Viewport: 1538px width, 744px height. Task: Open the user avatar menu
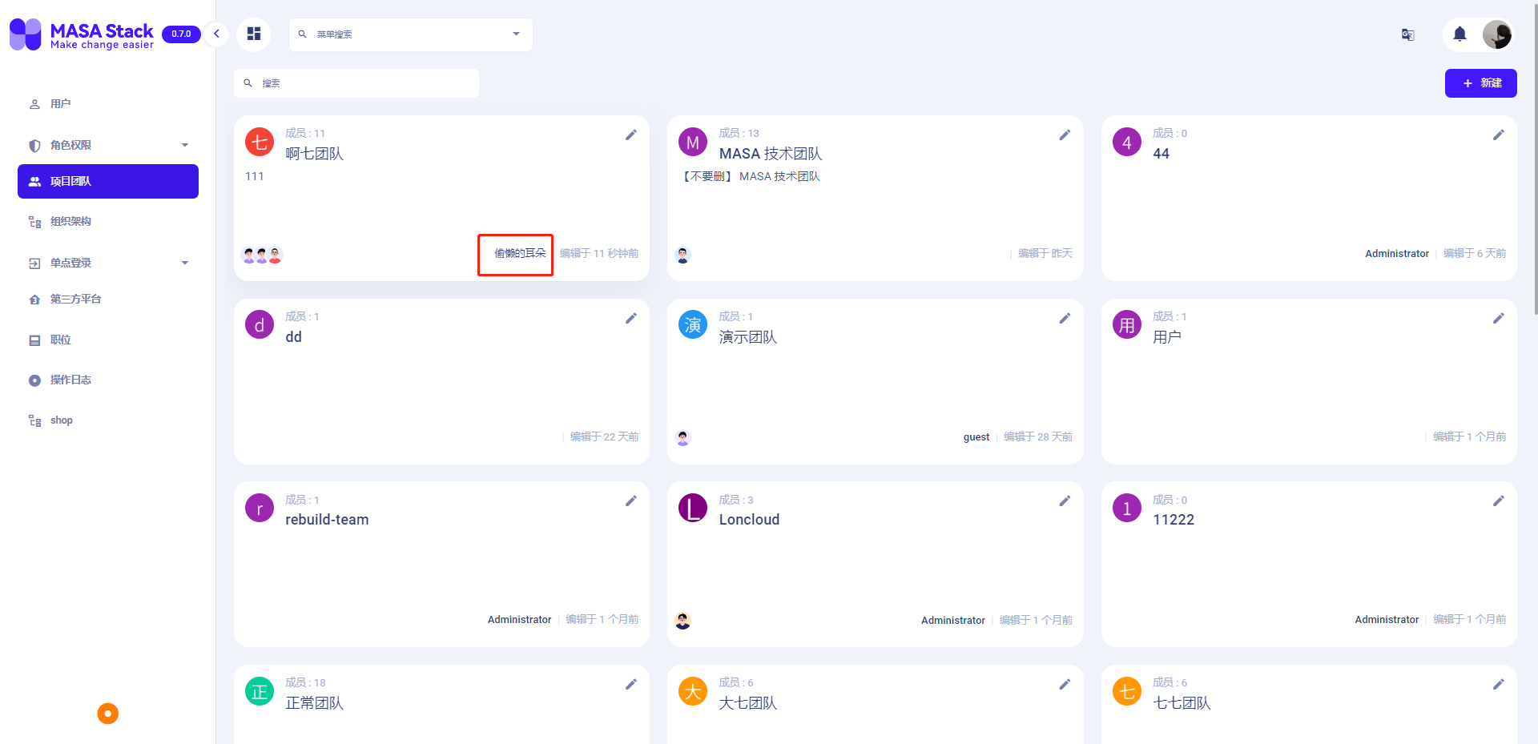[1496, 34]
